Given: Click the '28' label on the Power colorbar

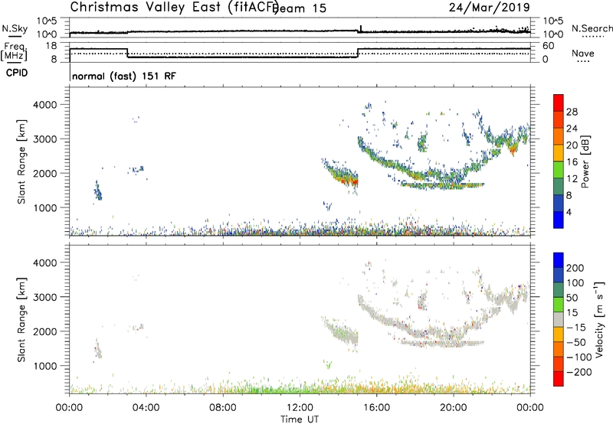Looking at the screenshot, I should [572, 112].
